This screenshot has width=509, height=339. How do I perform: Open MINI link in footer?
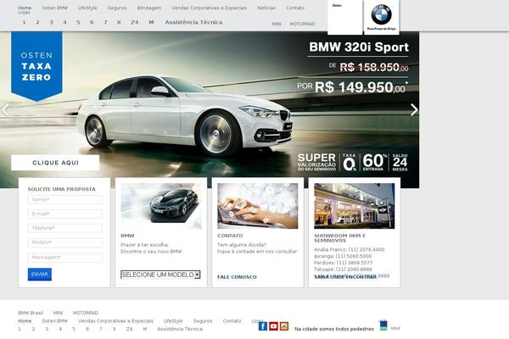coord(58,313)
